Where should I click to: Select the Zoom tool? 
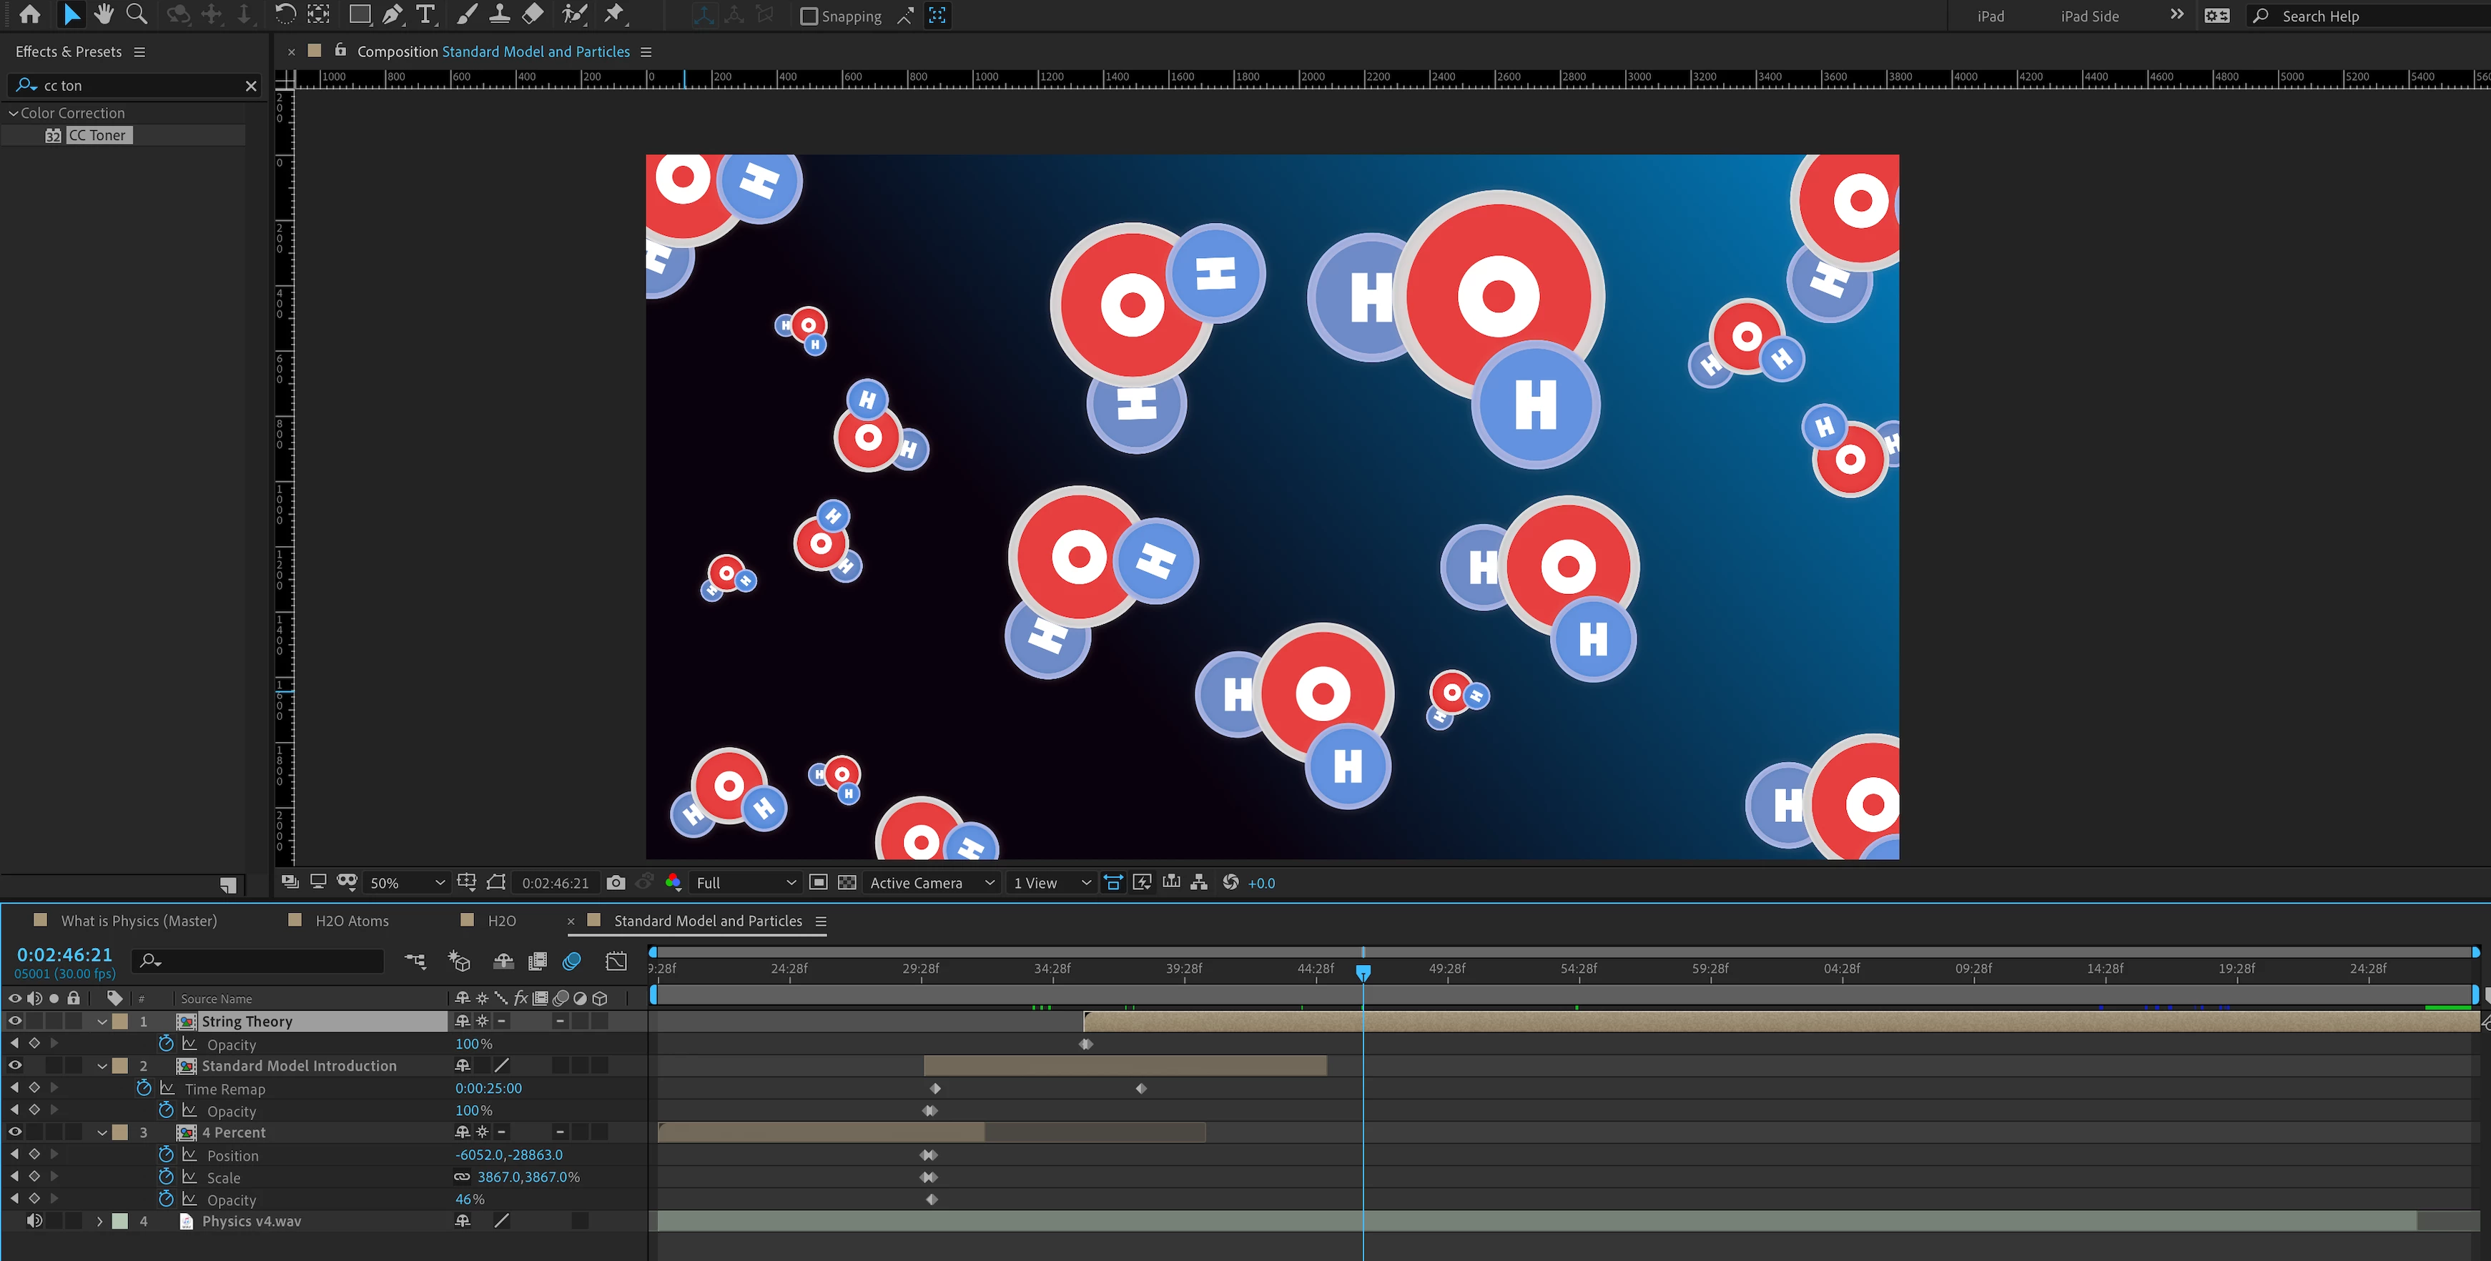137,14
